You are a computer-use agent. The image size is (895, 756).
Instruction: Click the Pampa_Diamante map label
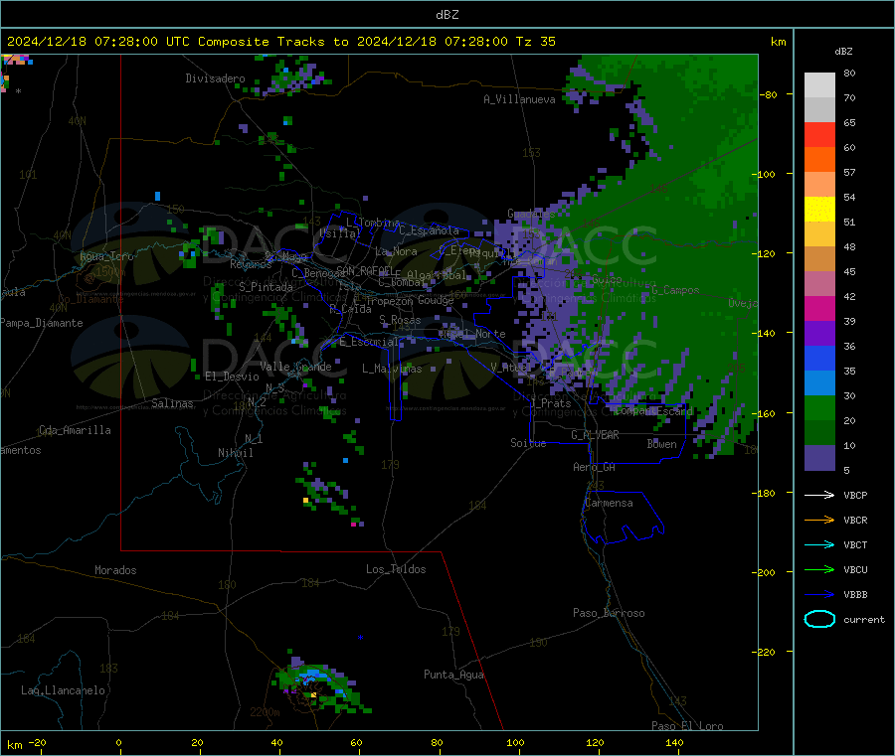point(42,323)
